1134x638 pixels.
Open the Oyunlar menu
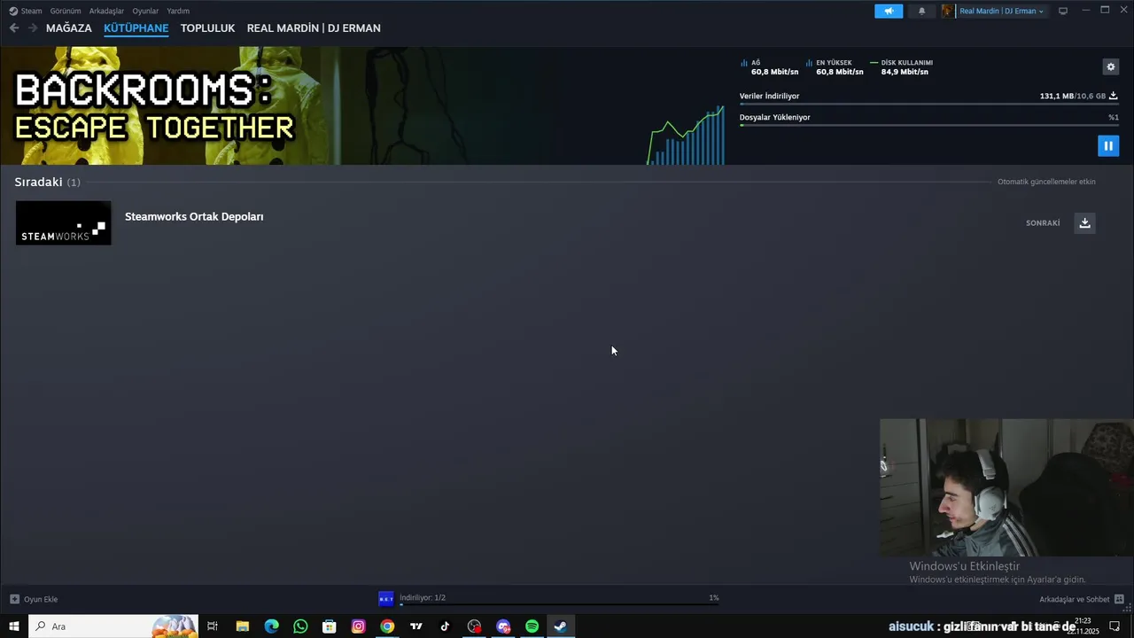click(x=145, y=11)
